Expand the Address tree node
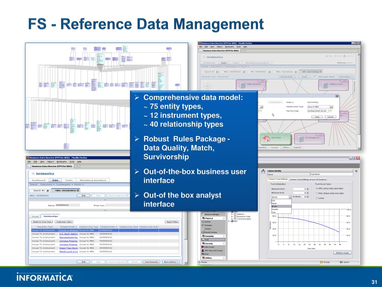Screen dimensions: 382x287 coord(232,214)
